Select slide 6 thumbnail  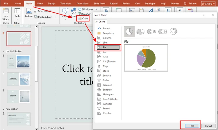click(19, 79)
